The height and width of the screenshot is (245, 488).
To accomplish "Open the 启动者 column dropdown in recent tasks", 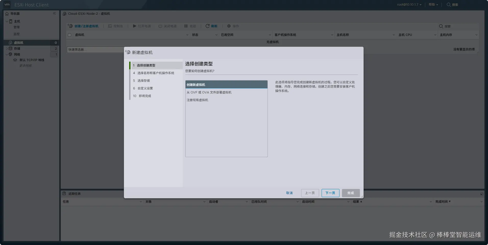I will point(247,202).
